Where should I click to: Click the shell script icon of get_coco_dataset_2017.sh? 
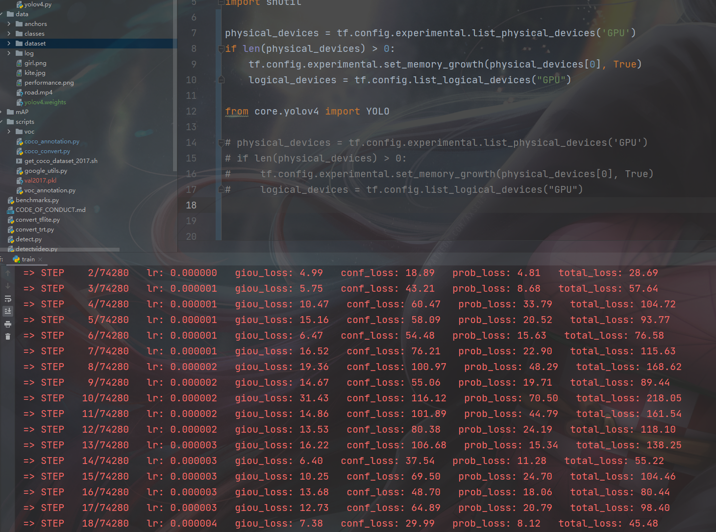tap(18, 161)
